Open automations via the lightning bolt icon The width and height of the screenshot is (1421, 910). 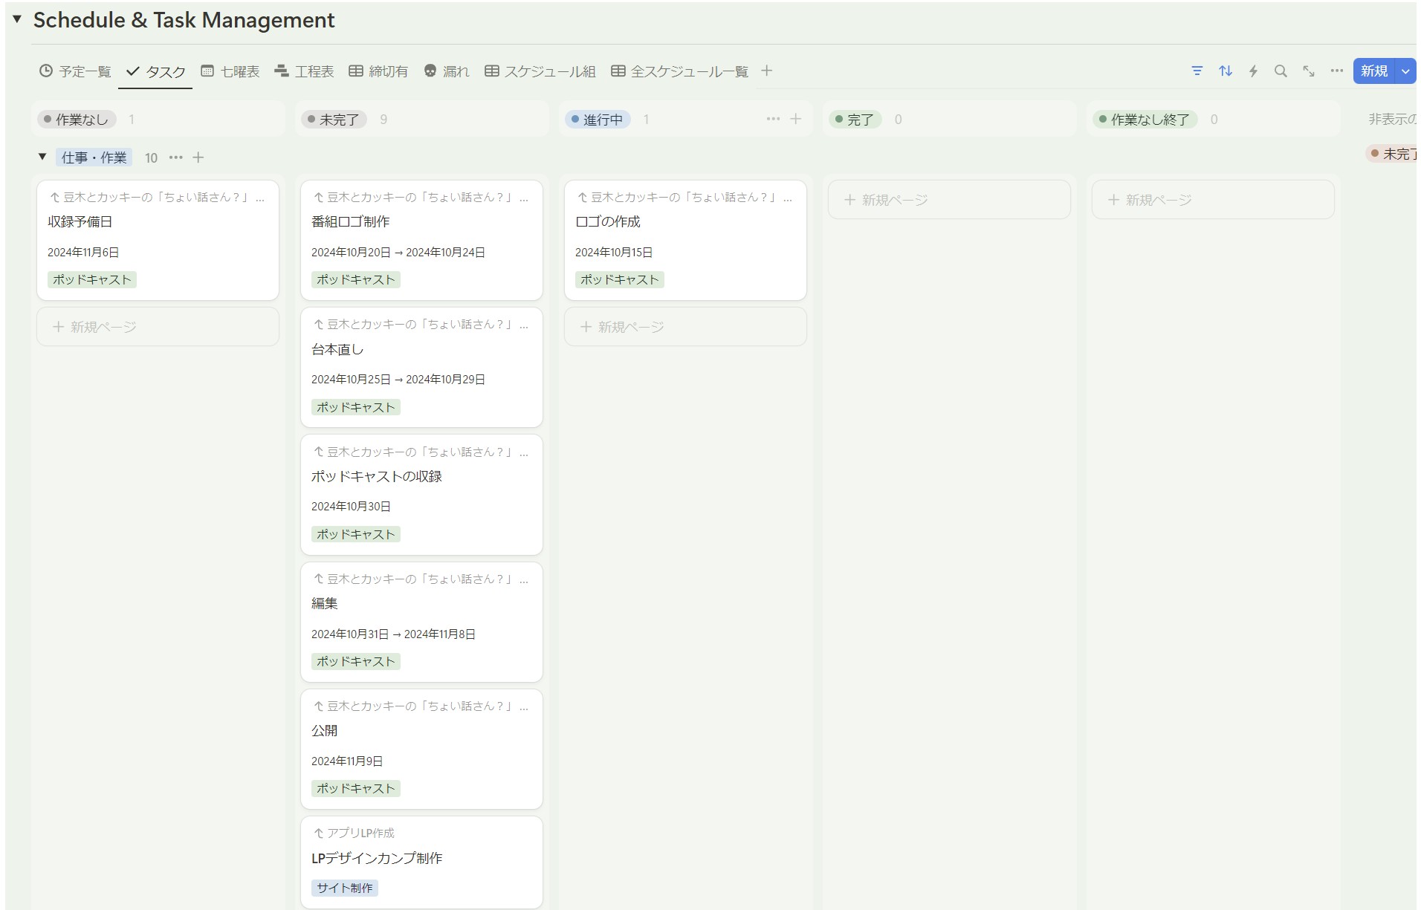click(x=1253, y=71)
